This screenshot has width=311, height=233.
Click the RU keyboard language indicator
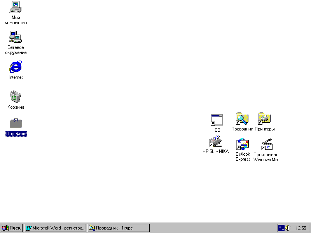[281, 228]
